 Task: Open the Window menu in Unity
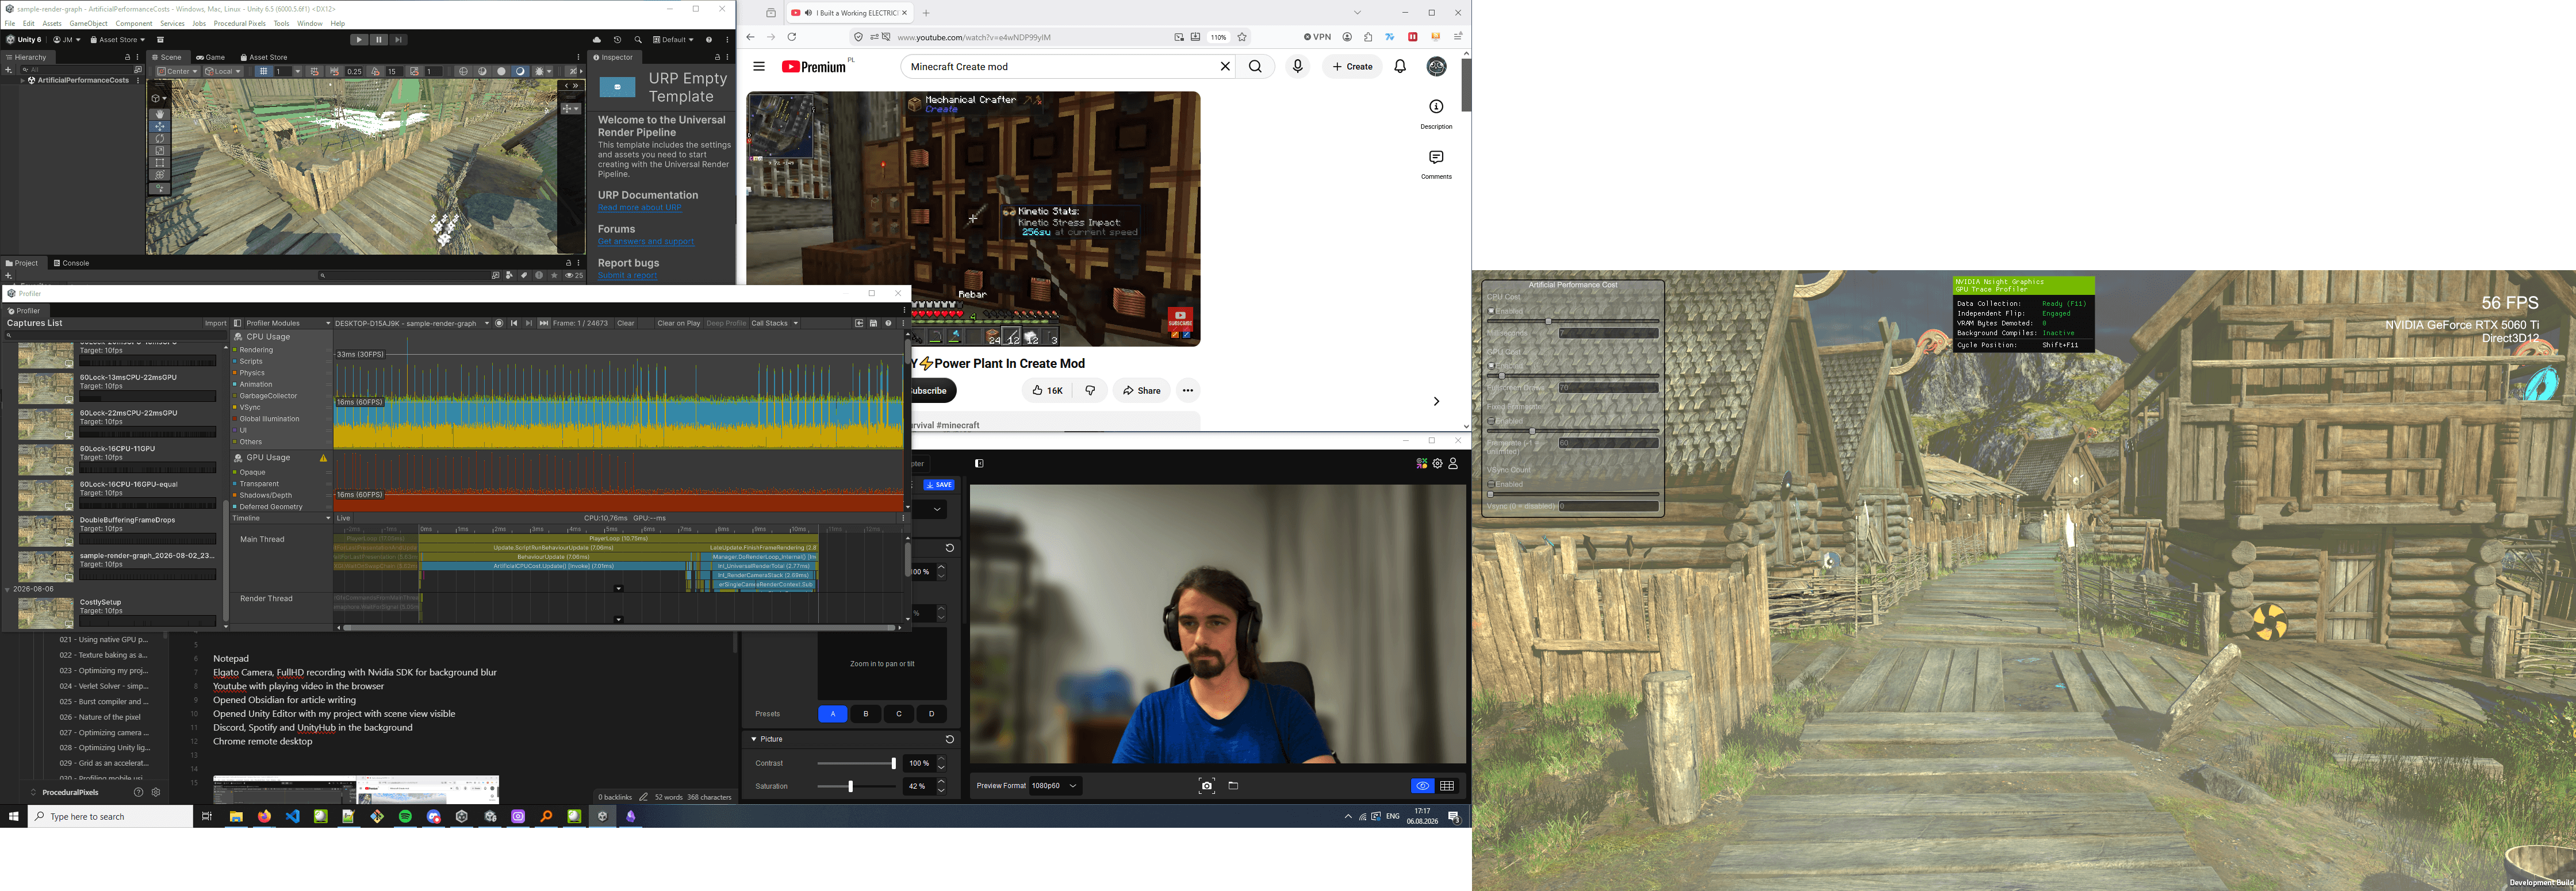[310, 23]
